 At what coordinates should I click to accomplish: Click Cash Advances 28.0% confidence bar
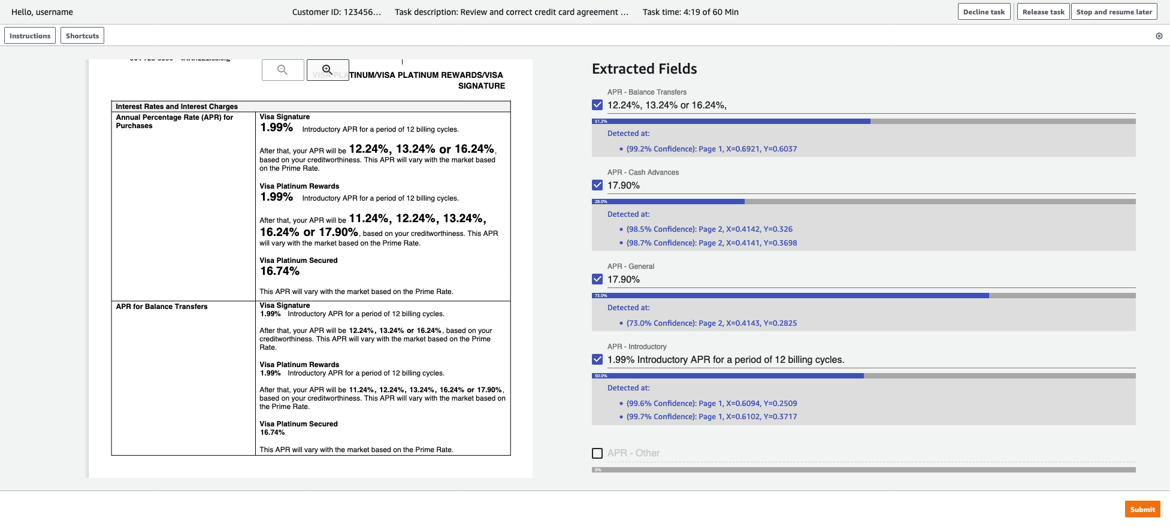coord(864,202)
